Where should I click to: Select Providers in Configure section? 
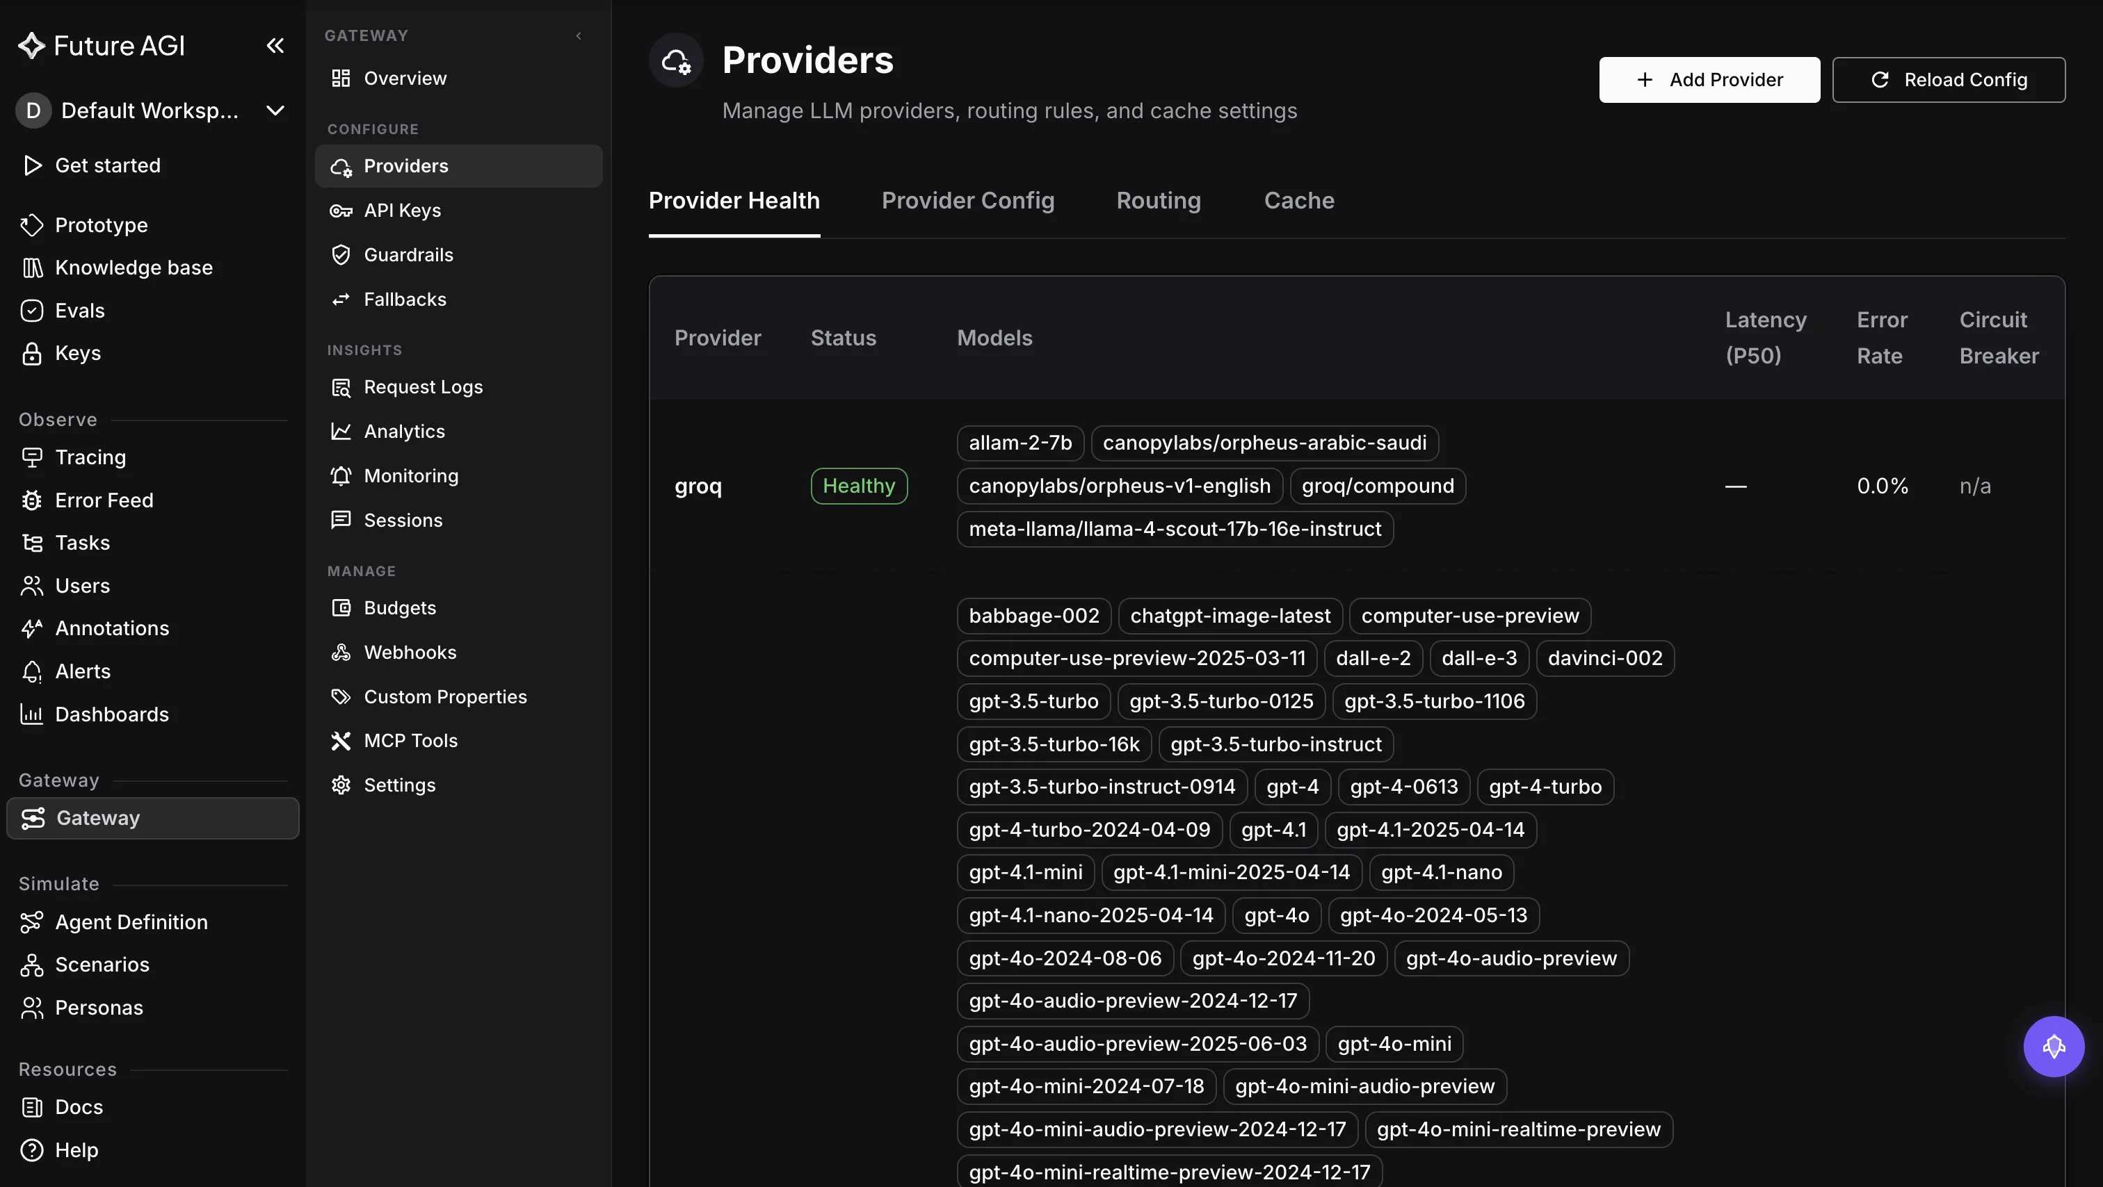pyautogui.click(x=458, y=166)
